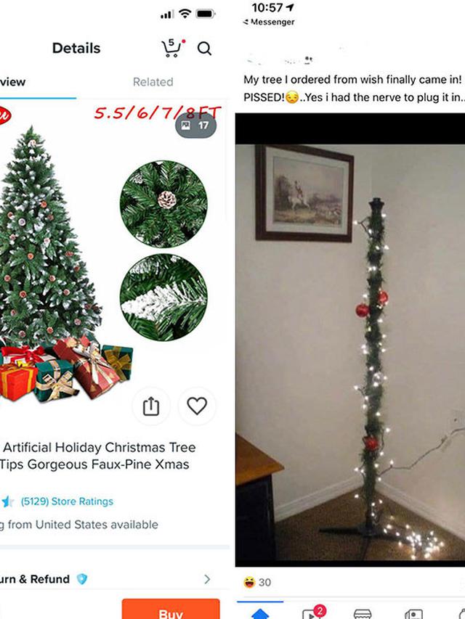The width and height of the screenshot is (465, 619).
Task: Switch to the Related tab
Action: click(153, 82)
